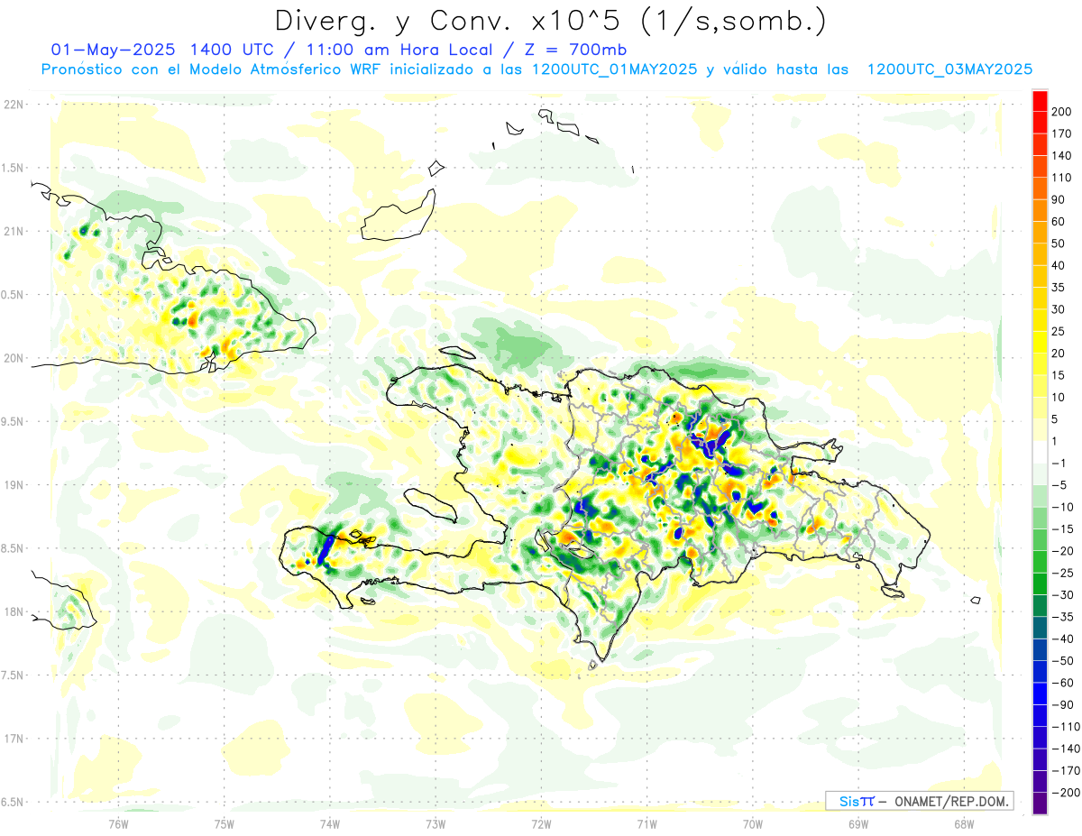Image resolution: width=1082 pixels, height=836 pixels.
Task: Click the '-40' colorbar value
Action: pos(1064,638)
